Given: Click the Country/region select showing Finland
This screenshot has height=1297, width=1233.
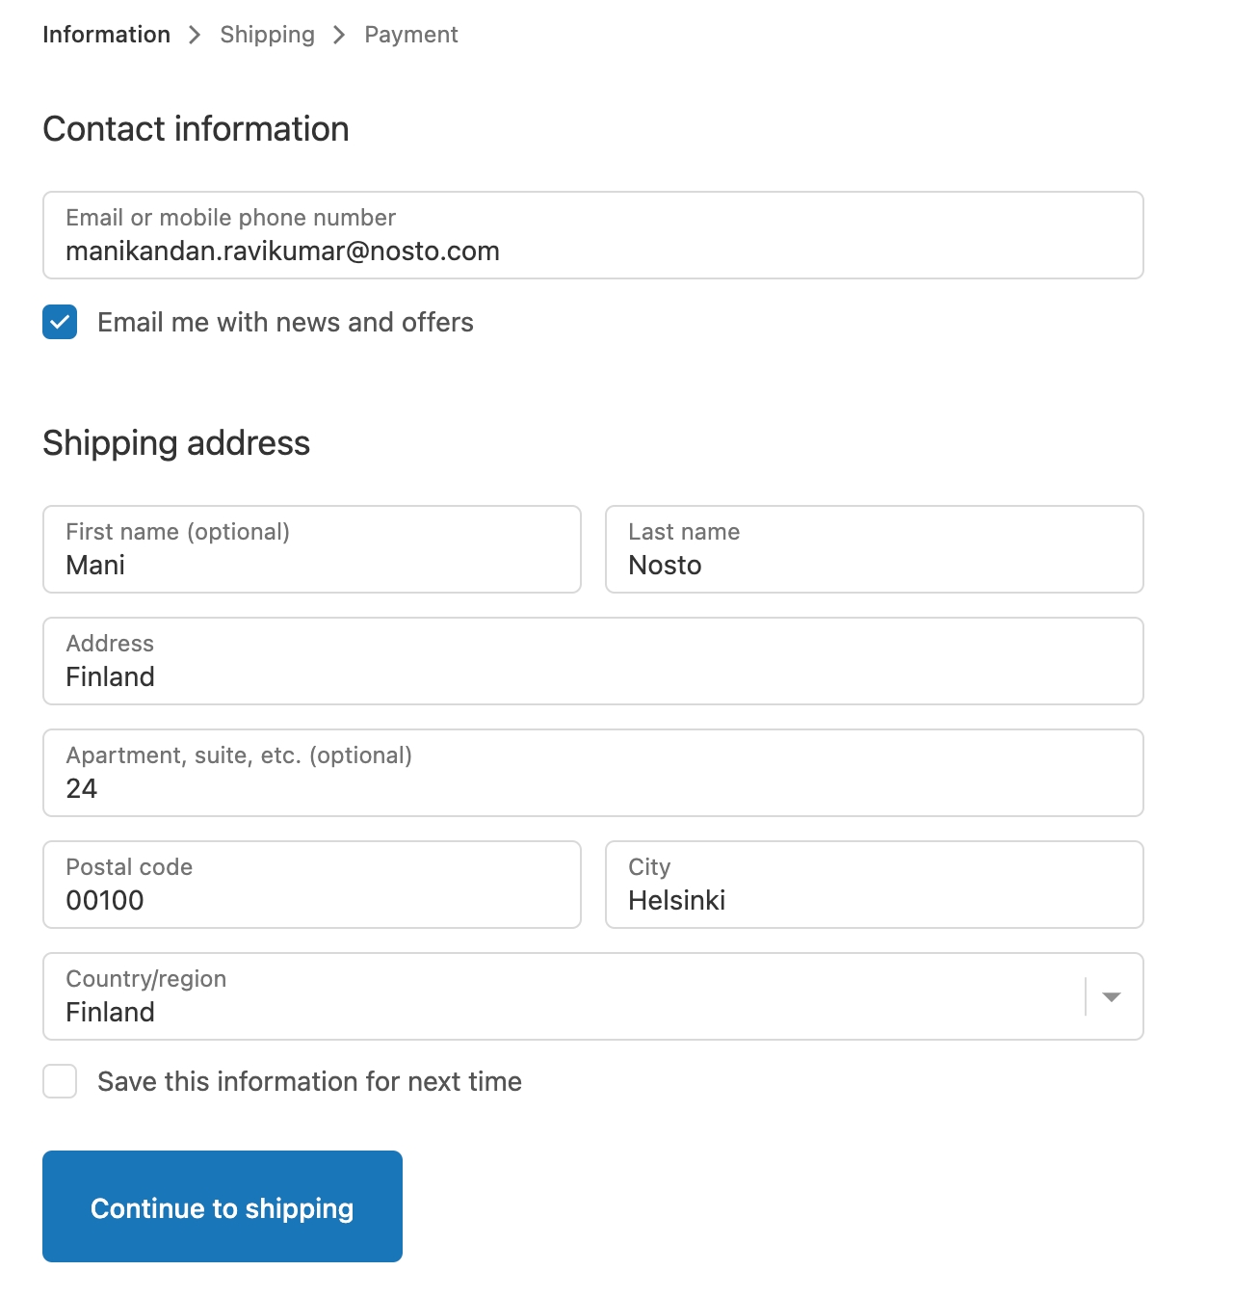Looking at the screenshot, I should (559, 996).
